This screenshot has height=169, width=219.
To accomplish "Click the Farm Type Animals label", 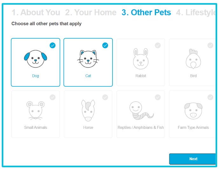I will point(193,128).
